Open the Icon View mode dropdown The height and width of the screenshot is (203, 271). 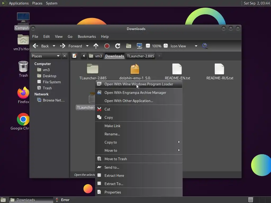pyautogui.click(x=184, y=46)
